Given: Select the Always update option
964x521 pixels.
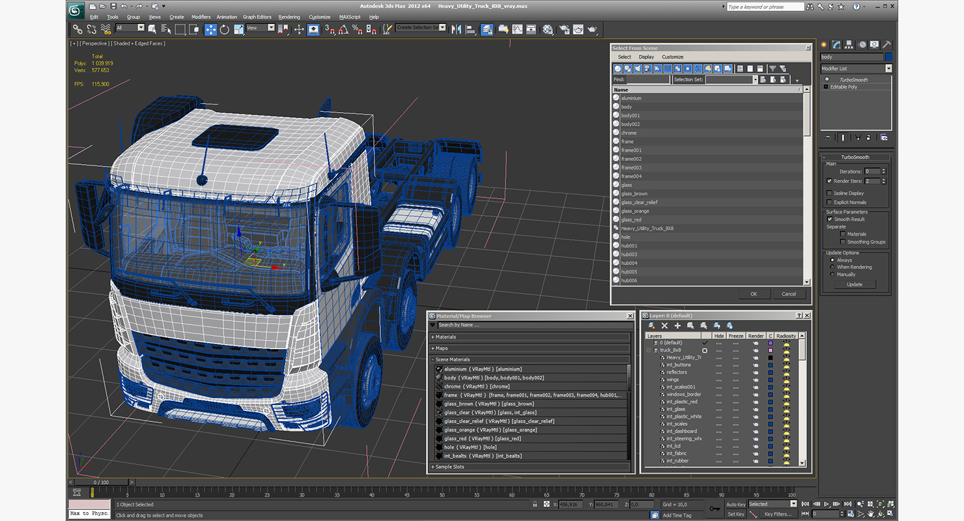Looking at the screenshot, I should [832, 260].
